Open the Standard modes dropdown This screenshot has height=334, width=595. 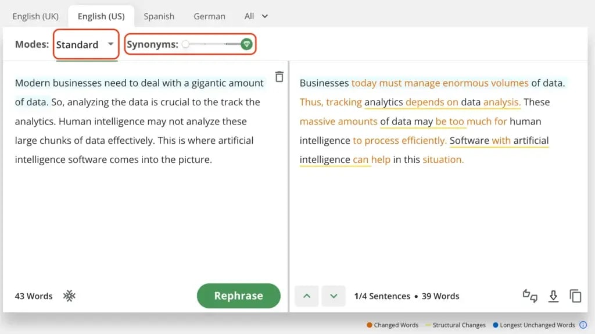pos(85,45)
